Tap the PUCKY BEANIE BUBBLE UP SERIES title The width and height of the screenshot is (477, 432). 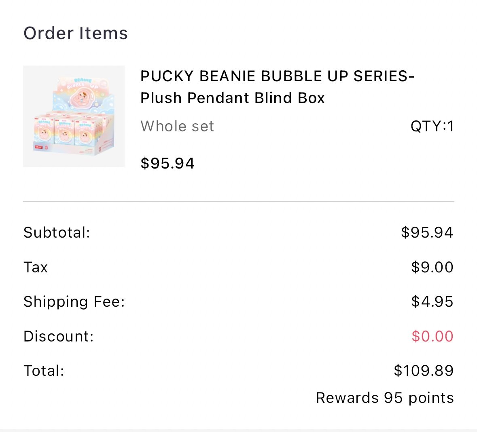click(277, 76)
